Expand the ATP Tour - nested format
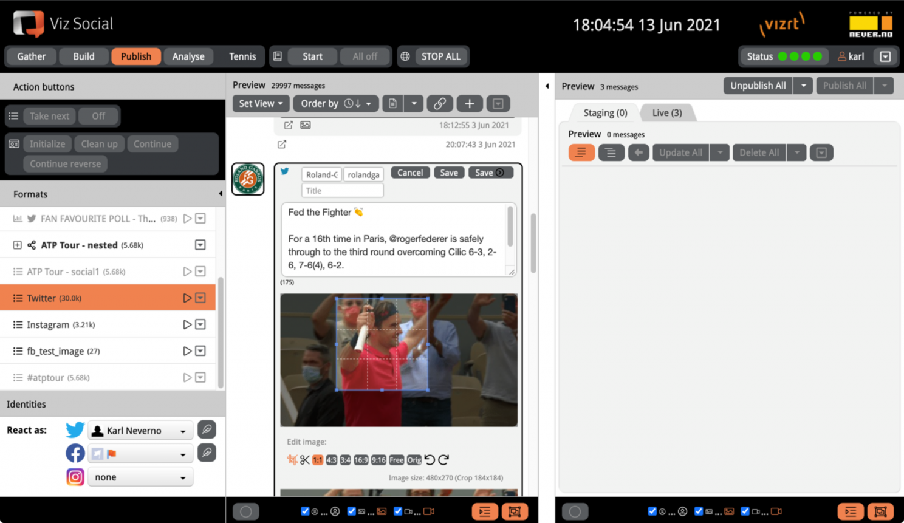This screenshot has height=523, width=904. (x=17, y=245)
